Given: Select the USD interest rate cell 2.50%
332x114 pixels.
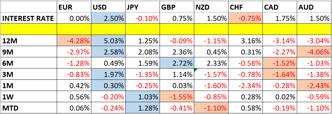Looking at the screenshot, I should [108, 18].
